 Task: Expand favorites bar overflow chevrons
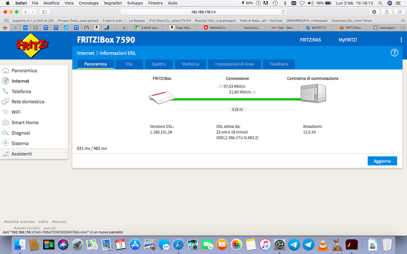click(403, 21)
